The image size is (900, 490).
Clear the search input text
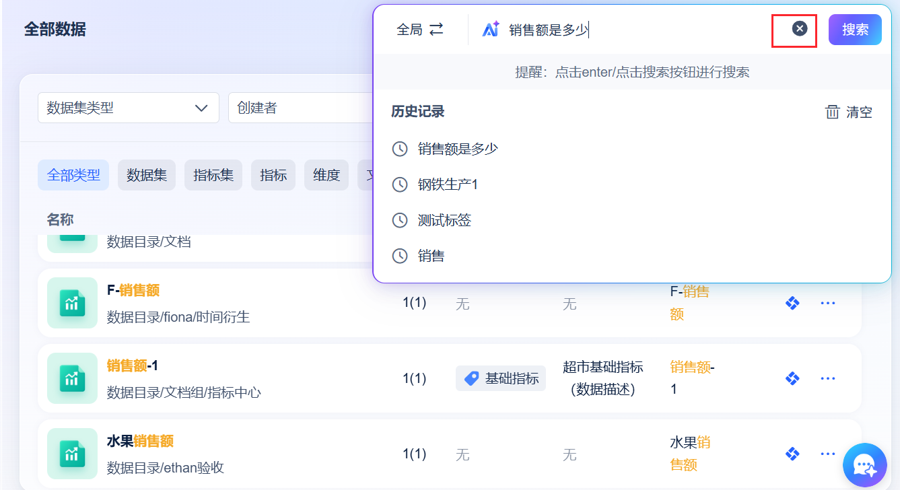(799, 28)
